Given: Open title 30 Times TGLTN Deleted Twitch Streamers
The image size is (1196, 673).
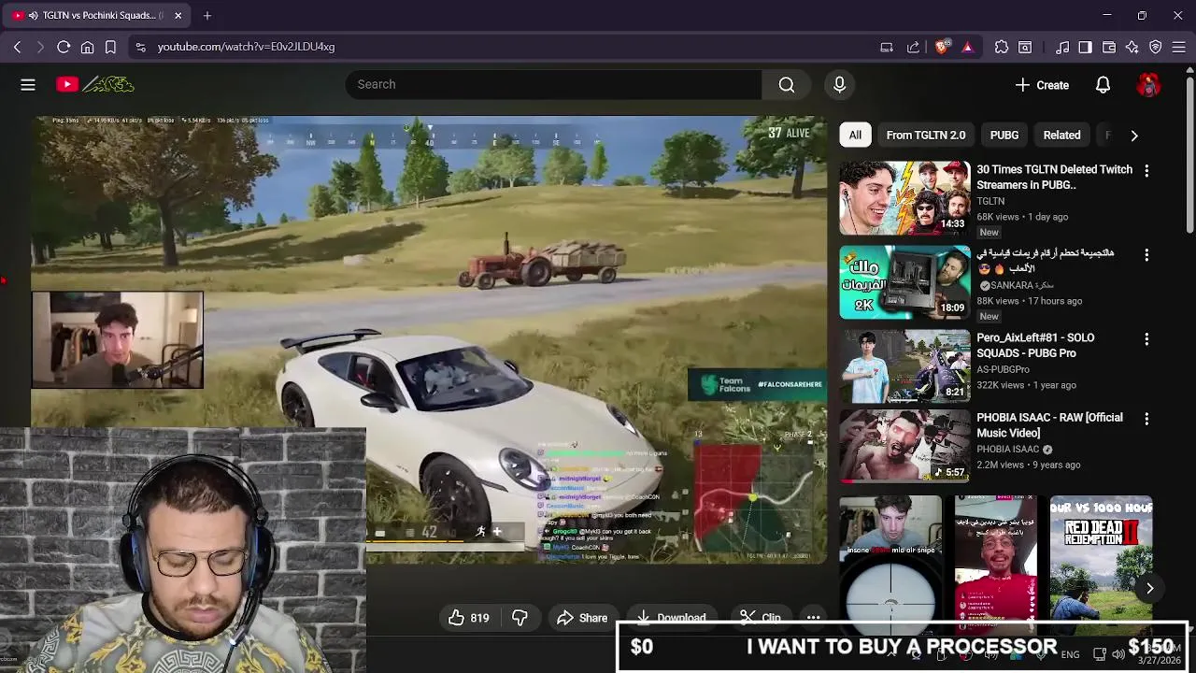Looking at the screenshot, I should [x=1054, y=177].
